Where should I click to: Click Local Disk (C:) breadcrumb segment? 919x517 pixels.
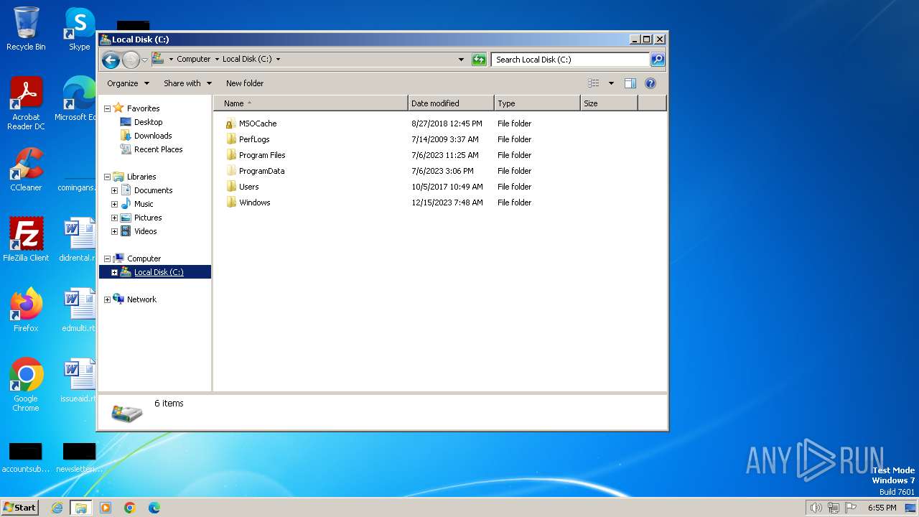coord(247,60)
